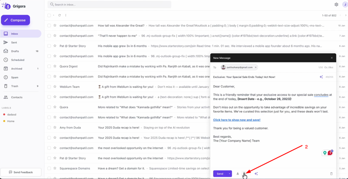Select checkbox for Weblium Team email
This screenshot has width=348, height=179.
pyautogui.click(x=49, y=87)
